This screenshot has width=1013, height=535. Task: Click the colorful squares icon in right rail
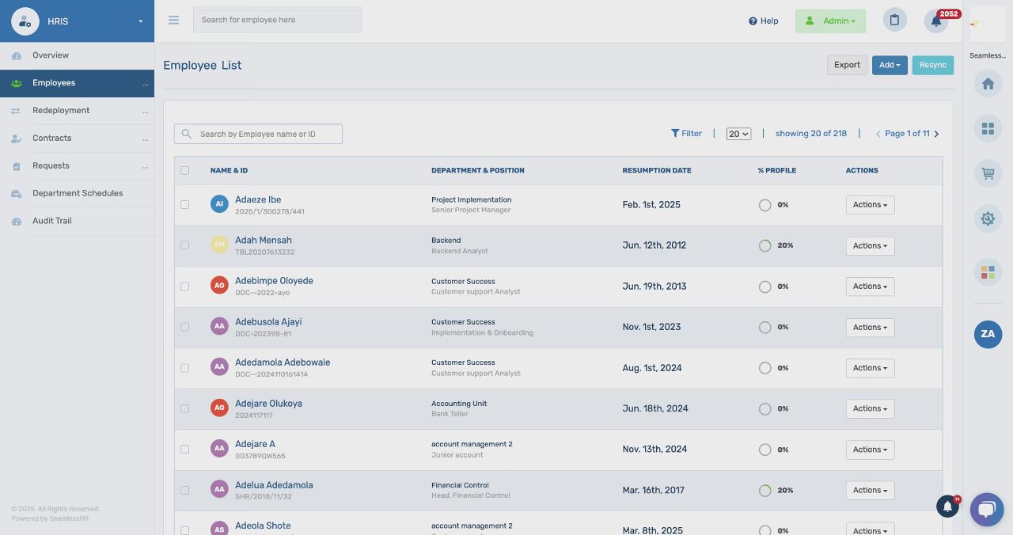tap(988, 272)
